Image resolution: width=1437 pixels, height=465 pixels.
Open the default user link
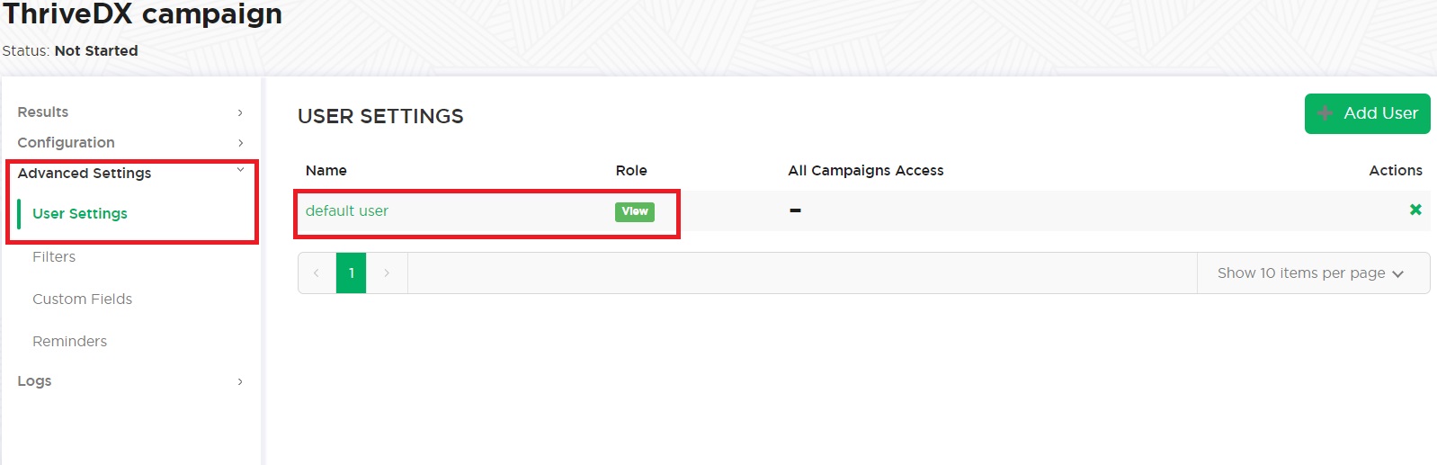pos(347,210)
